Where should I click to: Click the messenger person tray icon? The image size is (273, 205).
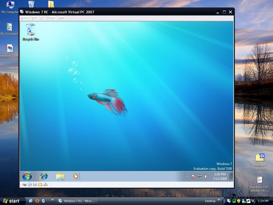(x=244, y=201)
